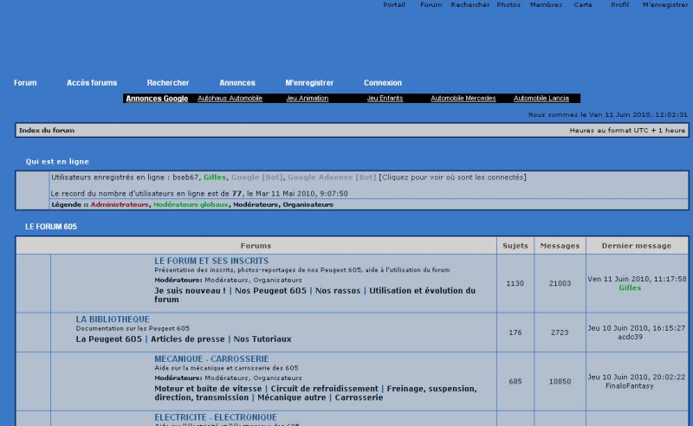Open Gilles as last poster in first forum
Image resolution: width=693 pixels, height=426 pixels.
[x=630, y=288]
